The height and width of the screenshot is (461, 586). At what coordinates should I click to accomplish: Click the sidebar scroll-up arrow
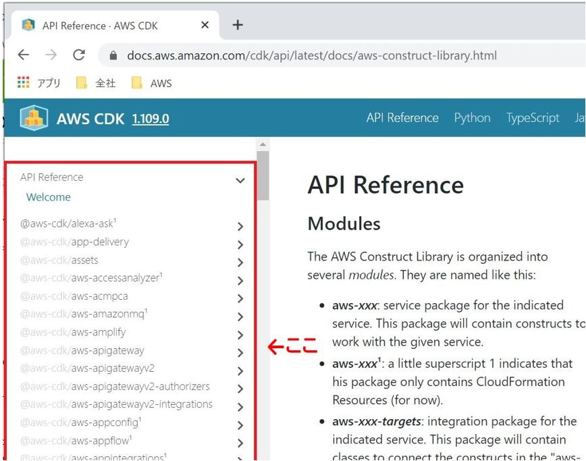[x=263, y=144]
